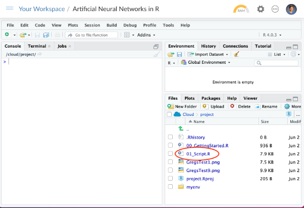This screenshot has width=304, height=208.
Task: Click the Rproj project icon in path bar
Action: pos(289,114)
